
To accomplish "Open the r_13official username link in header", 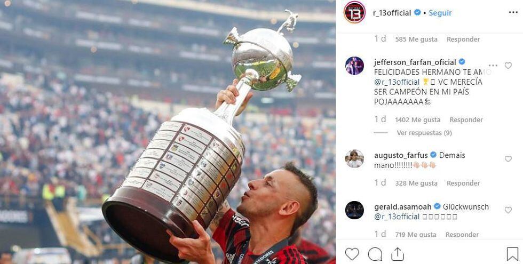I will [x=392, y=13].
